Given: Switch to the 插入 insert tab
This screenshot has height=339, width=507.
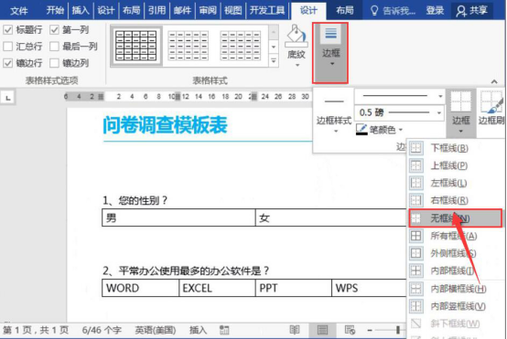Looking at the screenshot, I should point(81,10).
